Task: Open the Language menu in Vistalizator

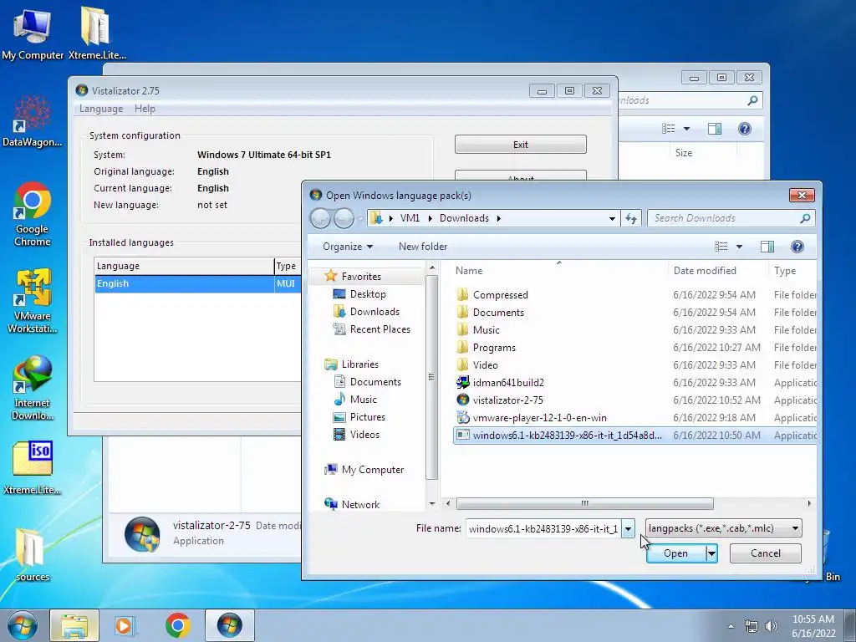Action: (101, 109)
